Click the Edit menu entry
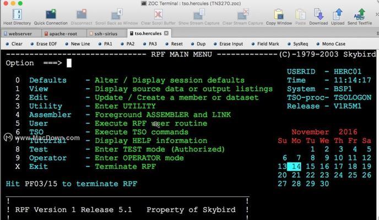 pos(39,98)
